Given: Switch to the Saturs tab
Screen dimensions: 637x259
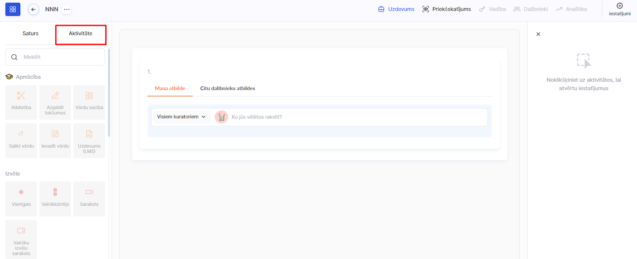Looking at the screenshot, I should pos(30,33).
